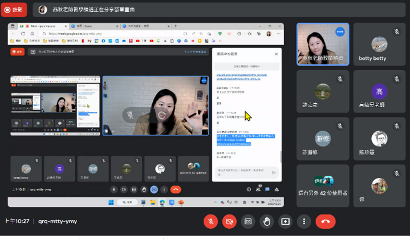
Task: Open favorites star icon in shared browser toolbar
Action: (249, 34)
